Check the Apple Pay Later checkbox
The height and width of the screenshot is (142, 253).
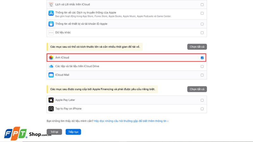(202, 100)
